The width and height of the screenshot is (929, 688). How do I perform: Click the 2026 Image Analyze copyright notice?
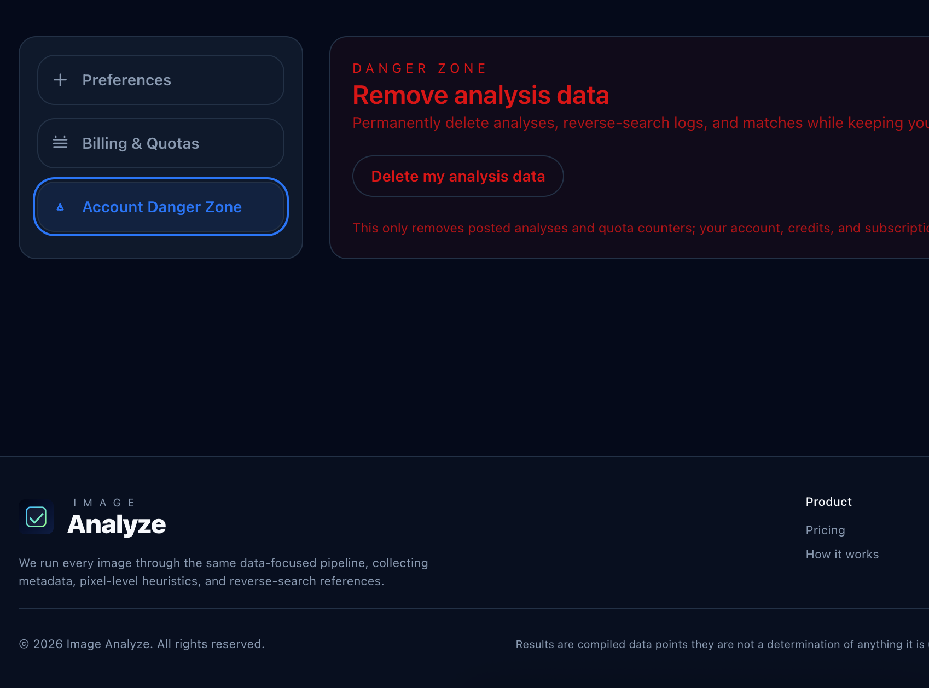141,644
